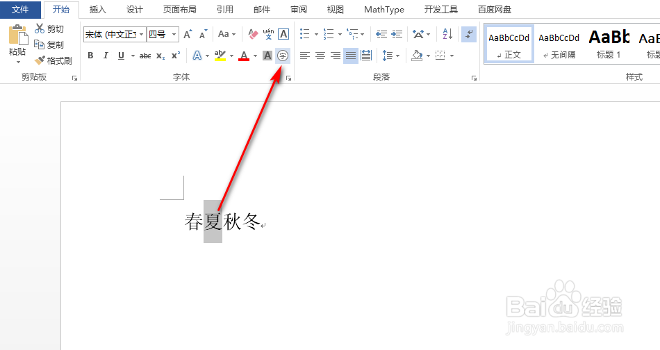Viewport: 660px width, 350px height.
Task: Place cursor after 冬 in document
Action: [261, 222]
